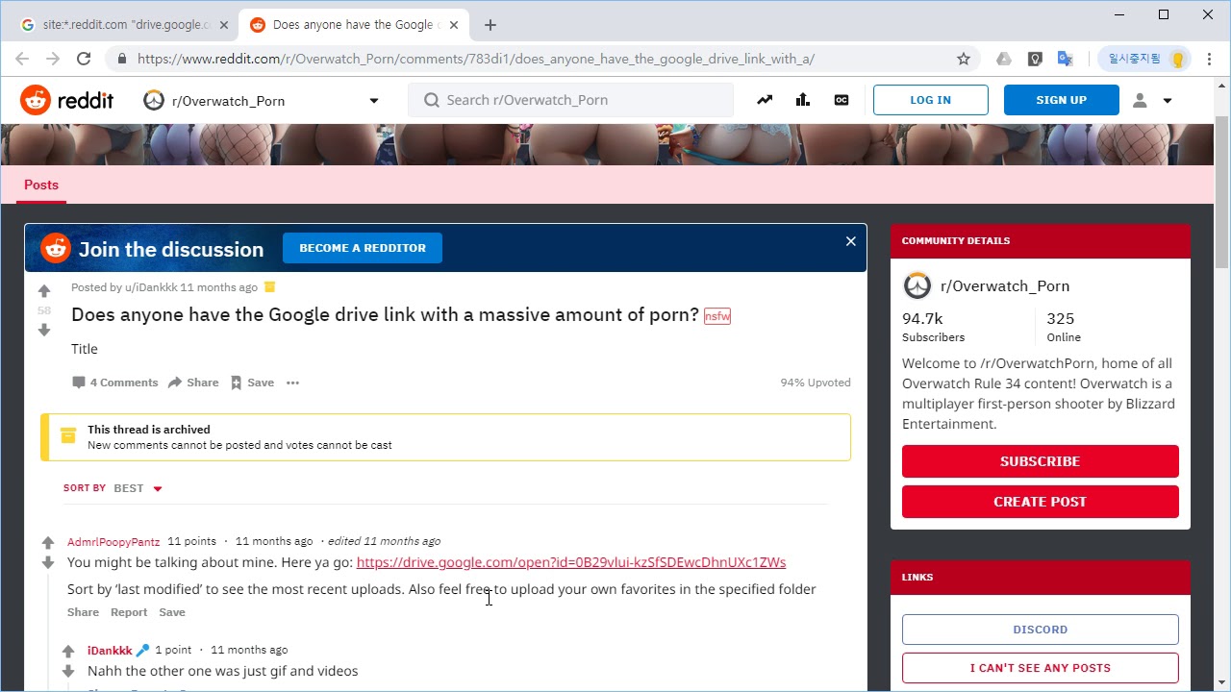Open iDankkk profile from reply

pos(110,650)
